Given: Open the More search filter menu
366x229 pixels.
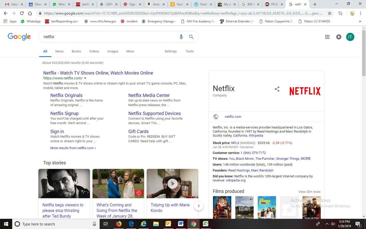Looking at the screenshot, I should pyautogui.click(x=130, y=51).
